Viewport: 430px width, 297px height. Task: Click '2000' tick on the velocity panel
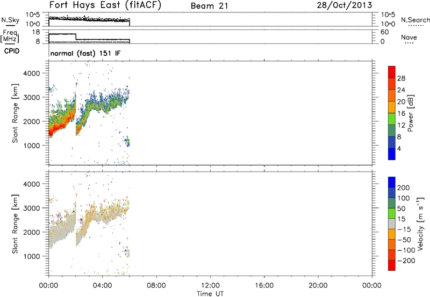31,232
